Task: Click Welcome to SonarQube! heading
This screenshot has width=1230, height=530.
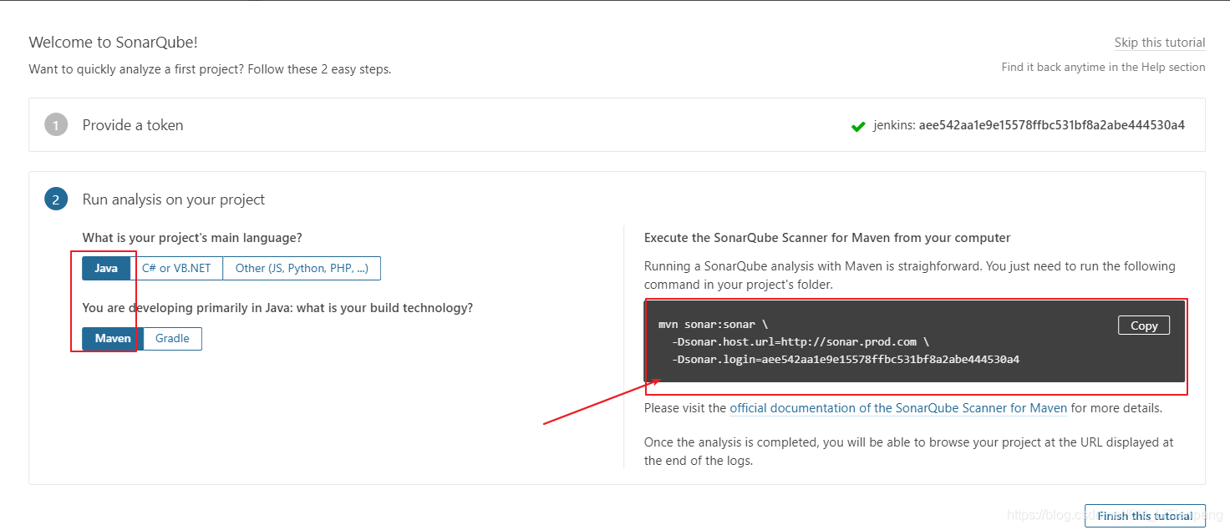Action: [x=113, y=42]
